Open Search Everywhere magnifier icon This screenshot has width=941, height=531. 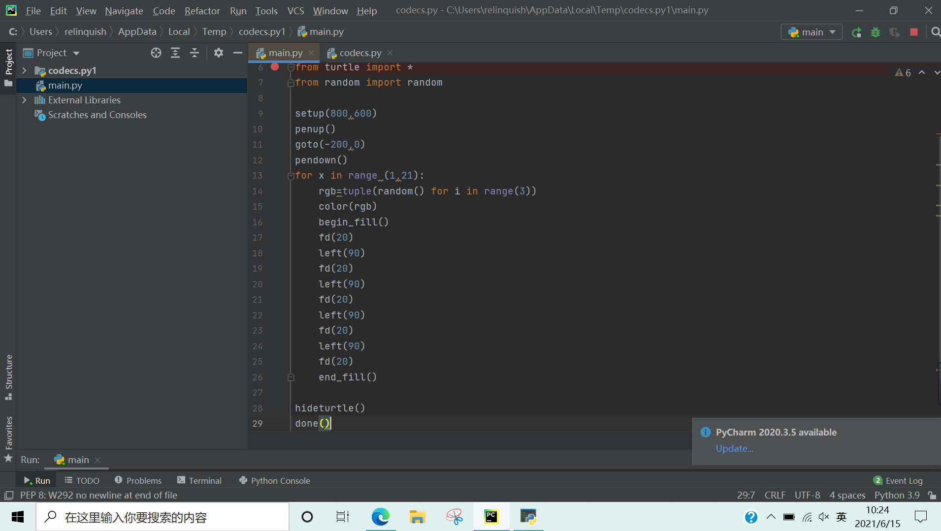point(935,32)
